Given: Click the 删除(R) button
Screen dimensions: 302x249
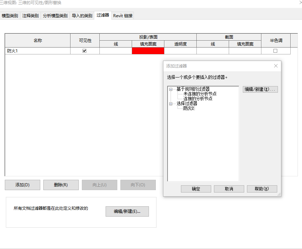Looking at the screenshot, I should (61, 185).
